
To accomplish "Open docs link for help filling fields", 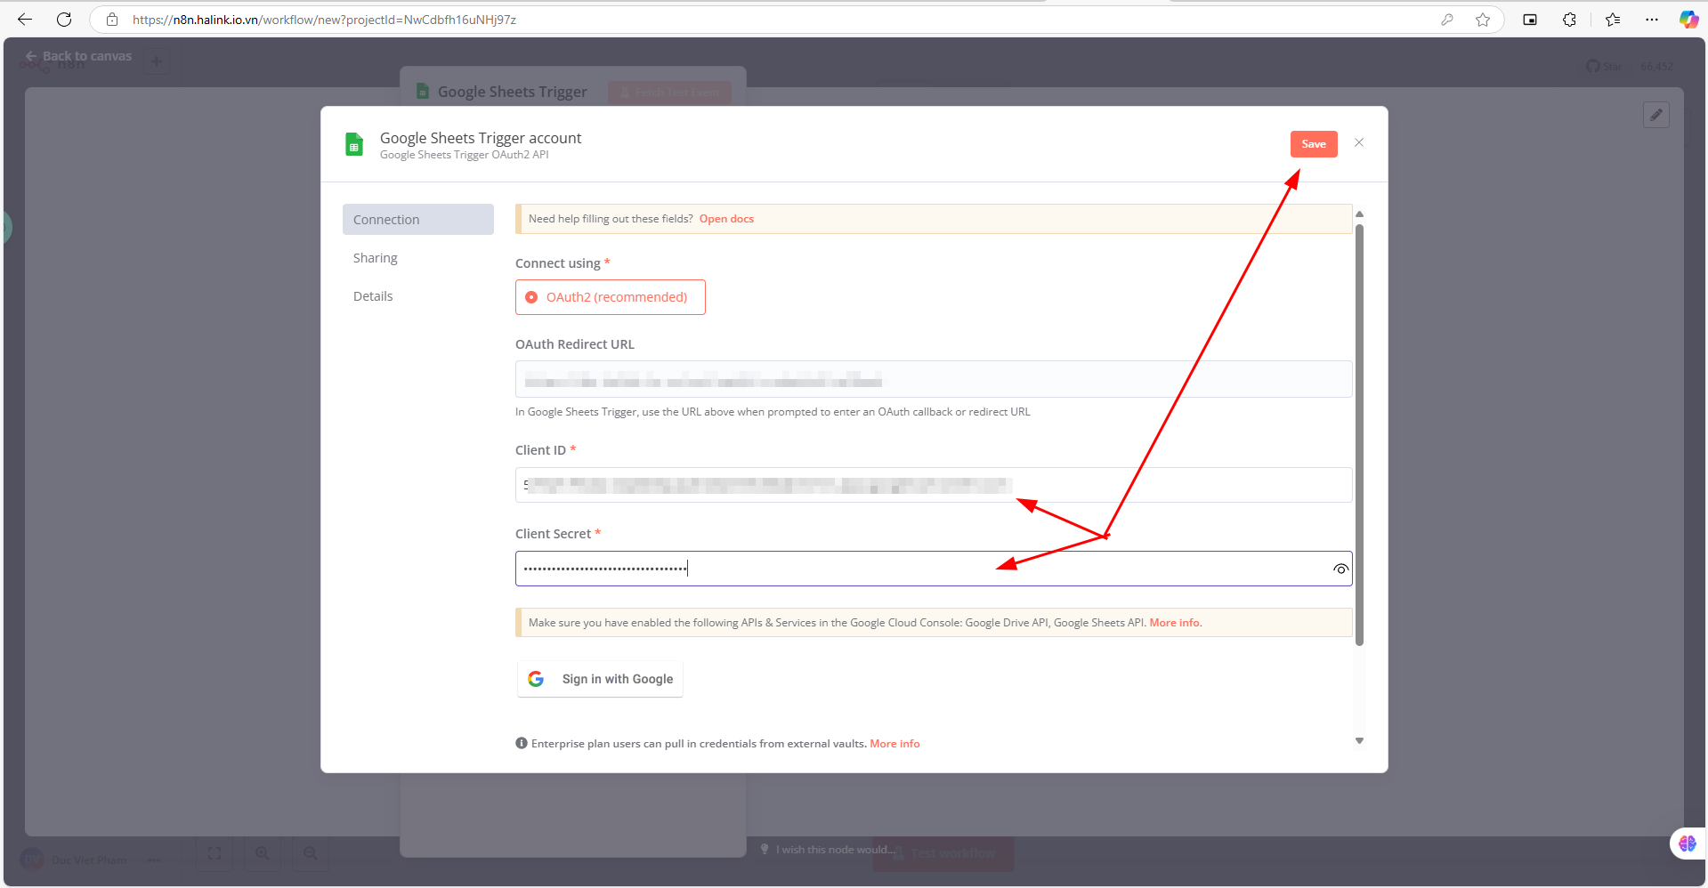I will (x=726, y=219).
